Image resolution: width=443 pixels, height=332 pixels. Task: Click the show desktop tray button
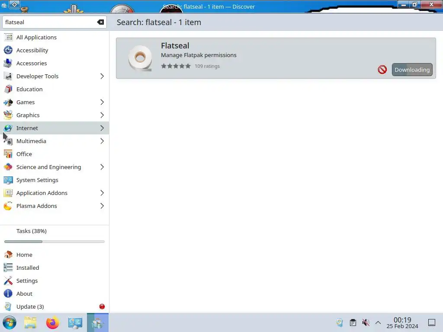(x=432, y=322)
